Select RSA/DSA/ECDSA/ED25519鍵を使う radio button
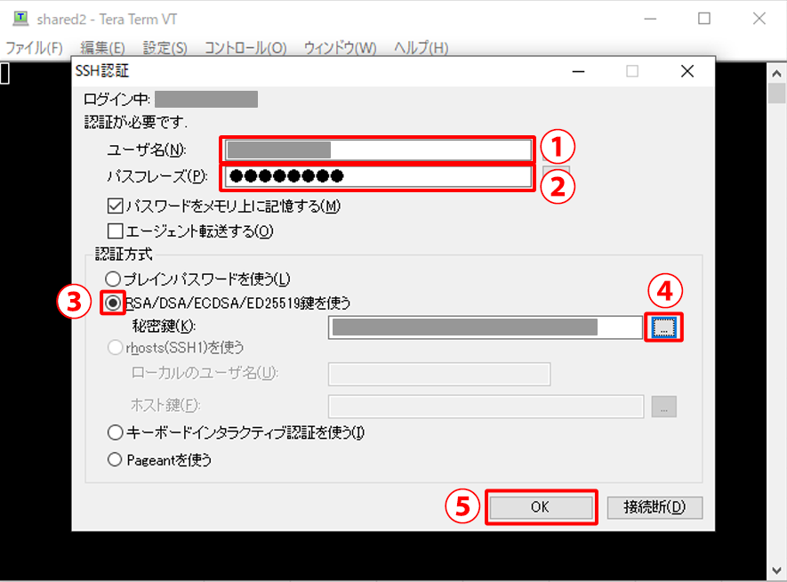 click(114, 303)
